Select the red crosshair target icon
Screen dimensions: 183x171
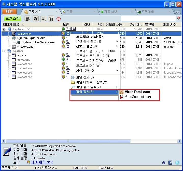pyautogui.click(x=59, y=19)
